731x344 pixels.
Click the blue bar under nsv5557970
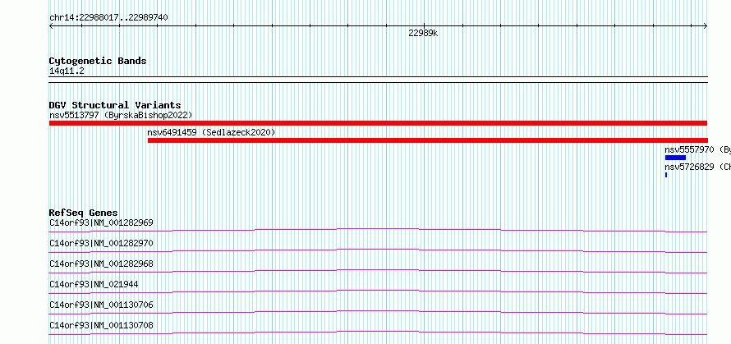click(675, 158)
